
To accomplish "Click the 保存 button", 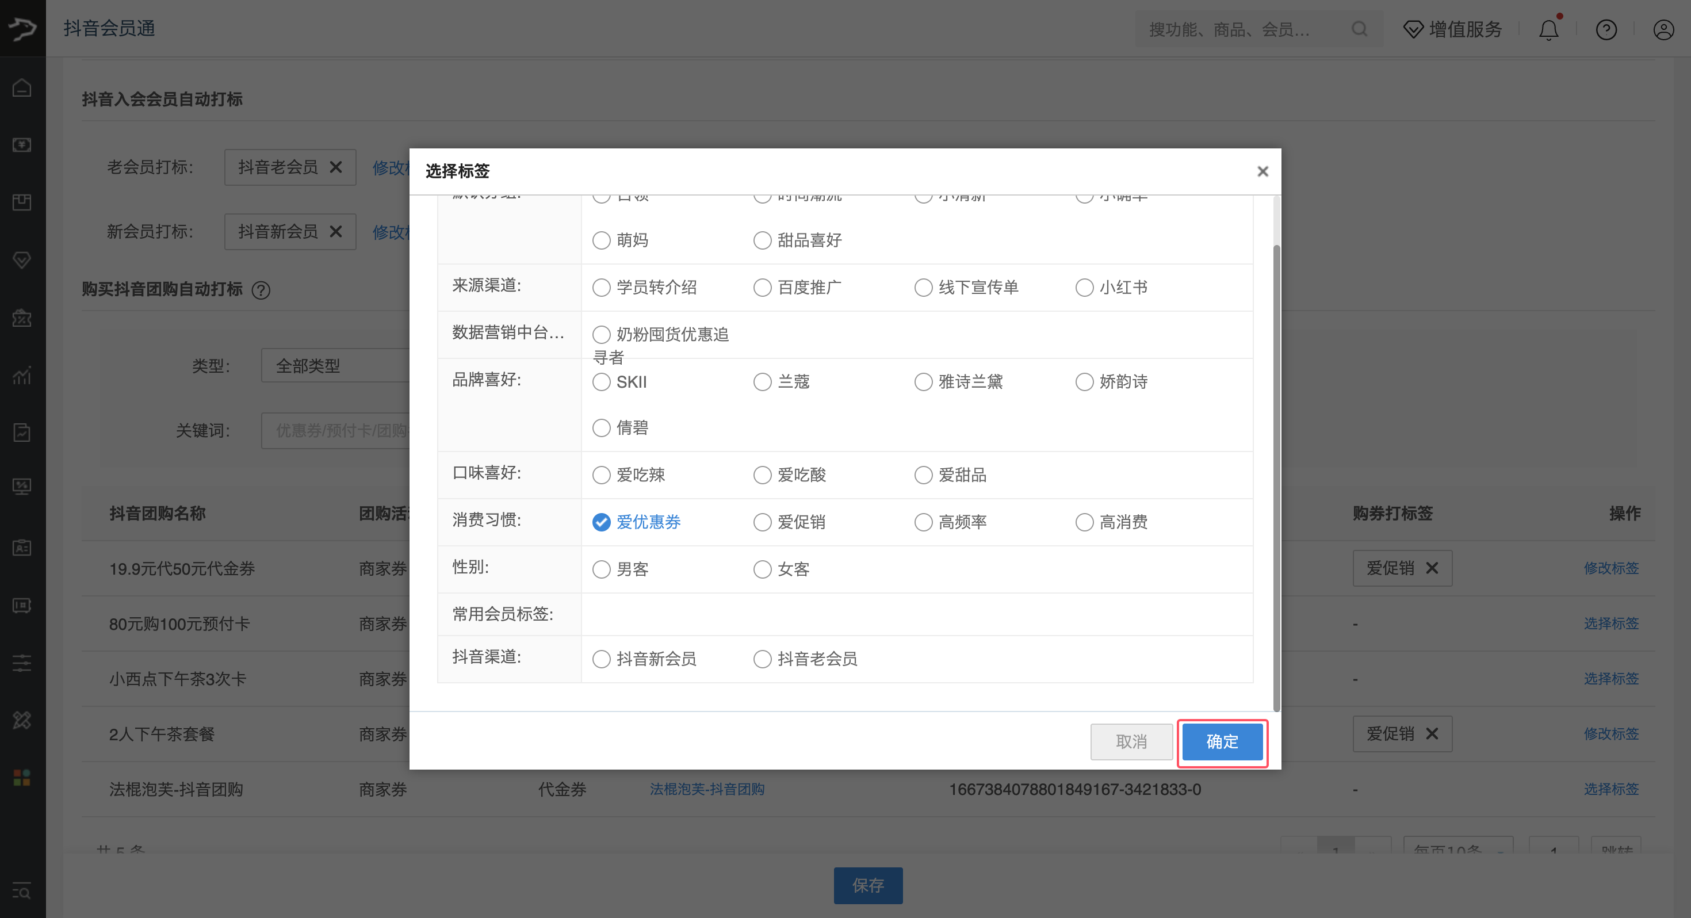I will tap(868, 886).
